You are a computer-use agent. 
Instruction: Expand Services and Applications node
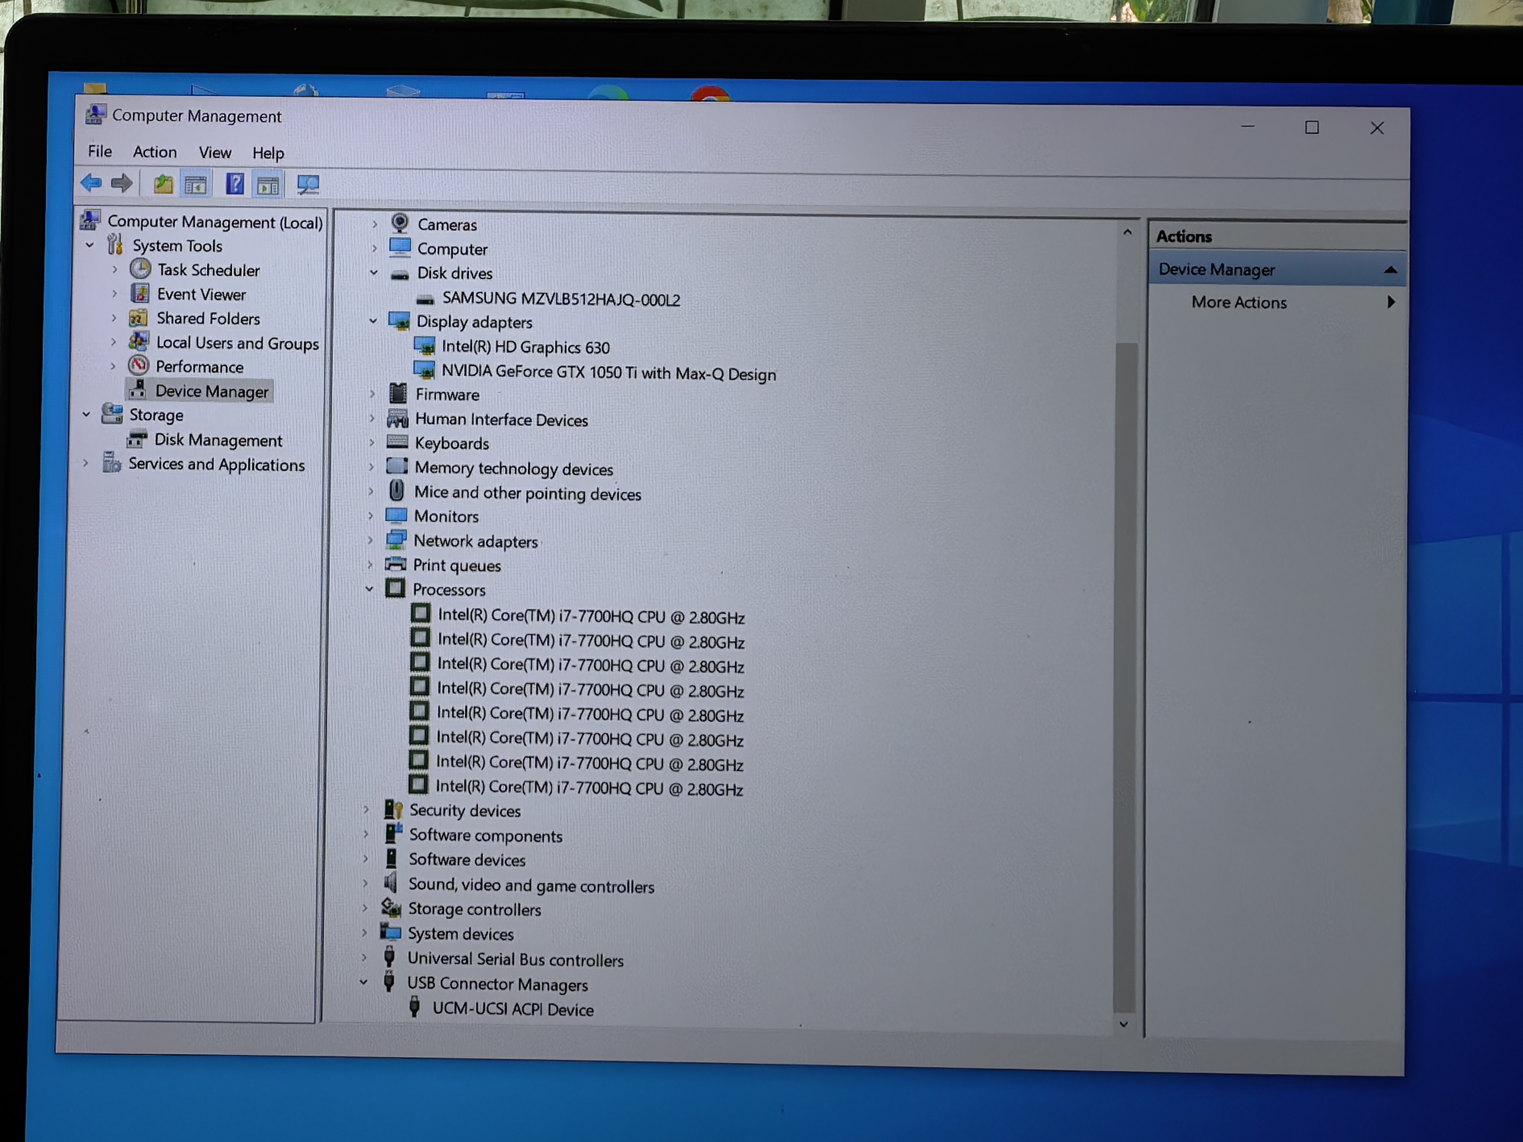[x=86, y=463]
